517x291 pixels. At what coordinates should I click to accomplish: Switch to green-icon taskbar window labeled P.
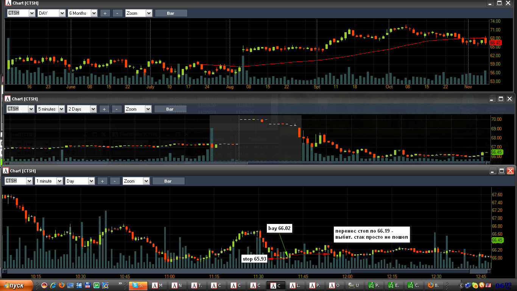pyautogui.click(x=374, y=285)
